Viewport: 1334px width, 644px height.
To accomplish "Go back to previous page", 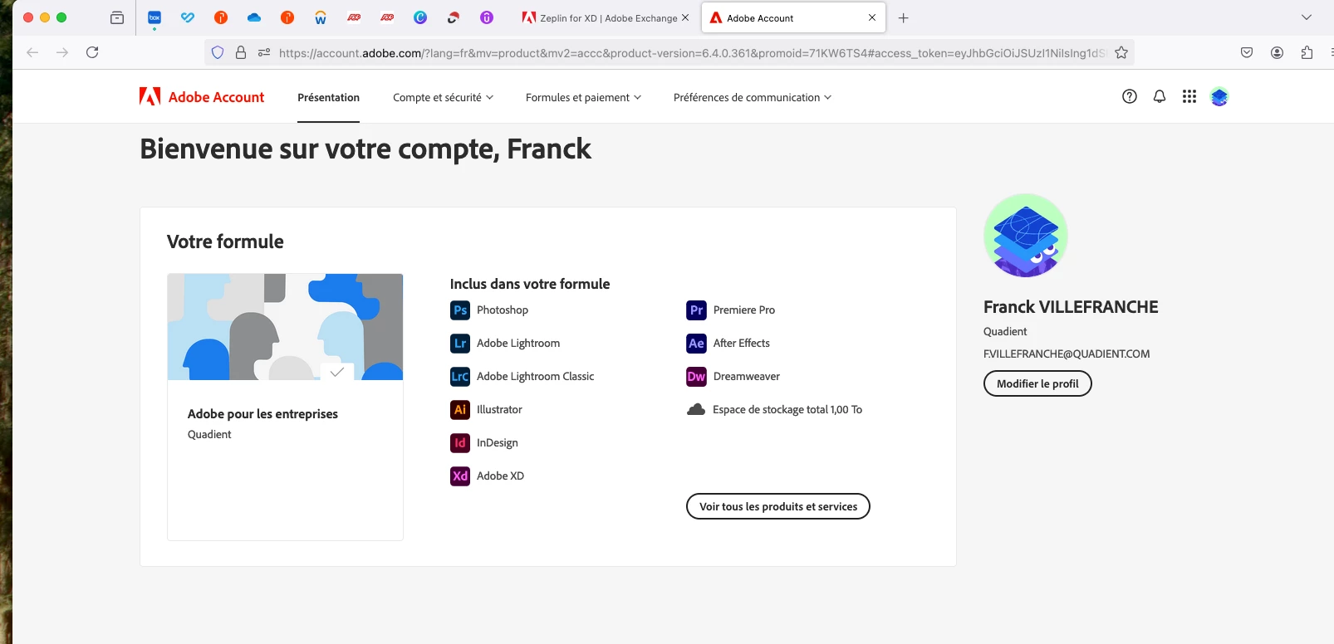I will [32, 52].
